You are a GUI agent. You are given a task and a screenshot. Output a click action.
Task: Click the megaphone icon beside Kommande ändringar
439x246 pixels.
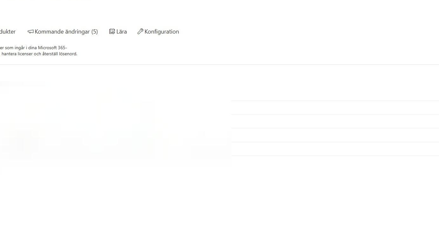31,31
